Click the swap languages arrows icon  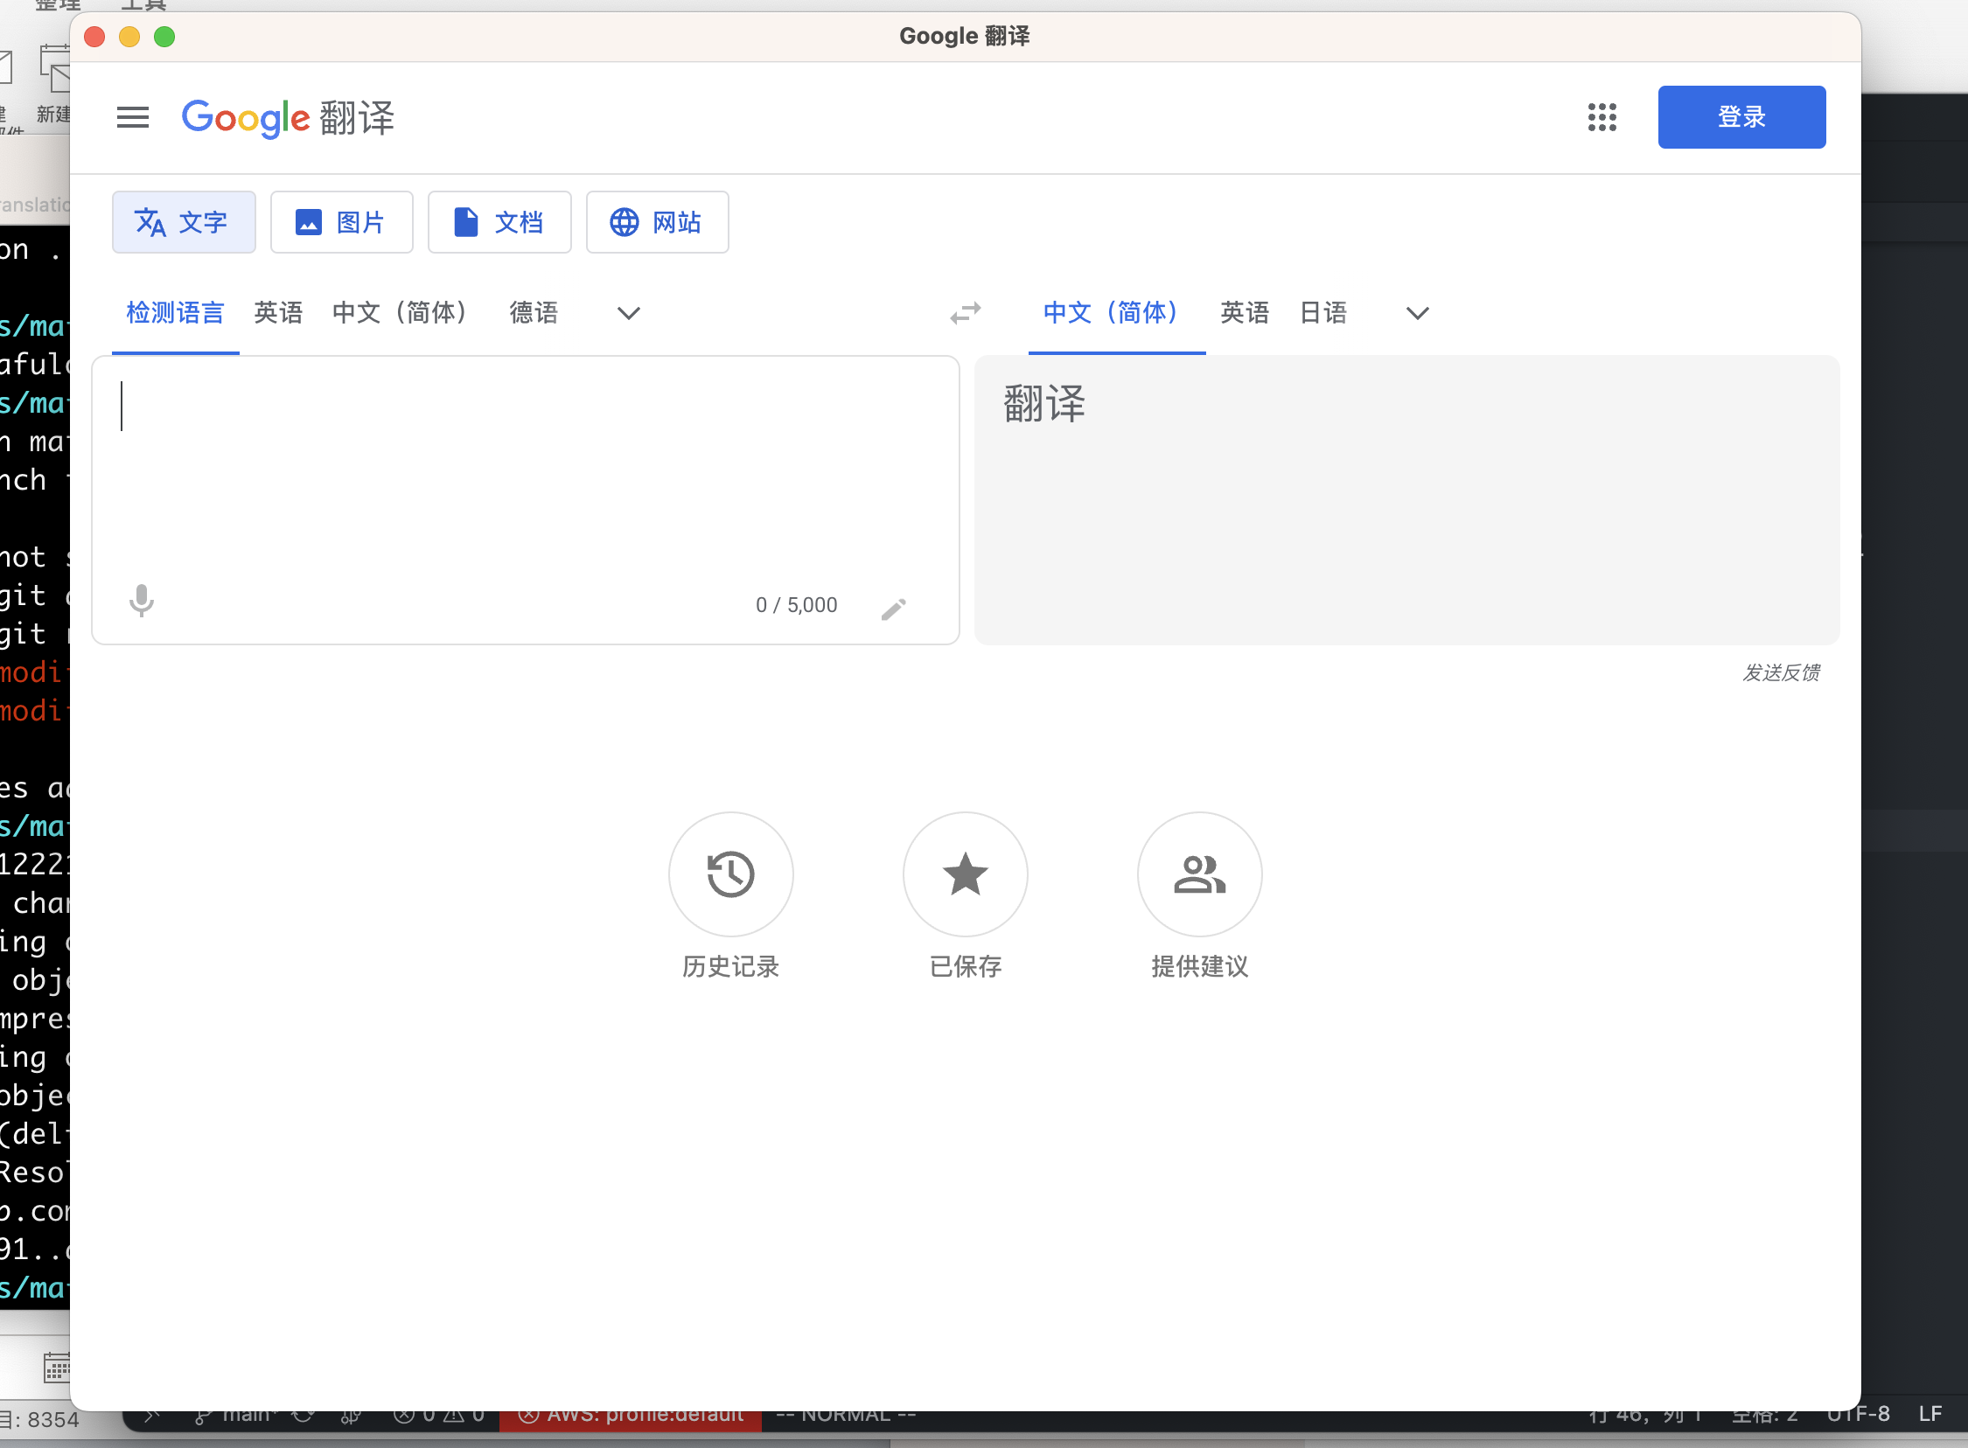[x=965, y=313]
